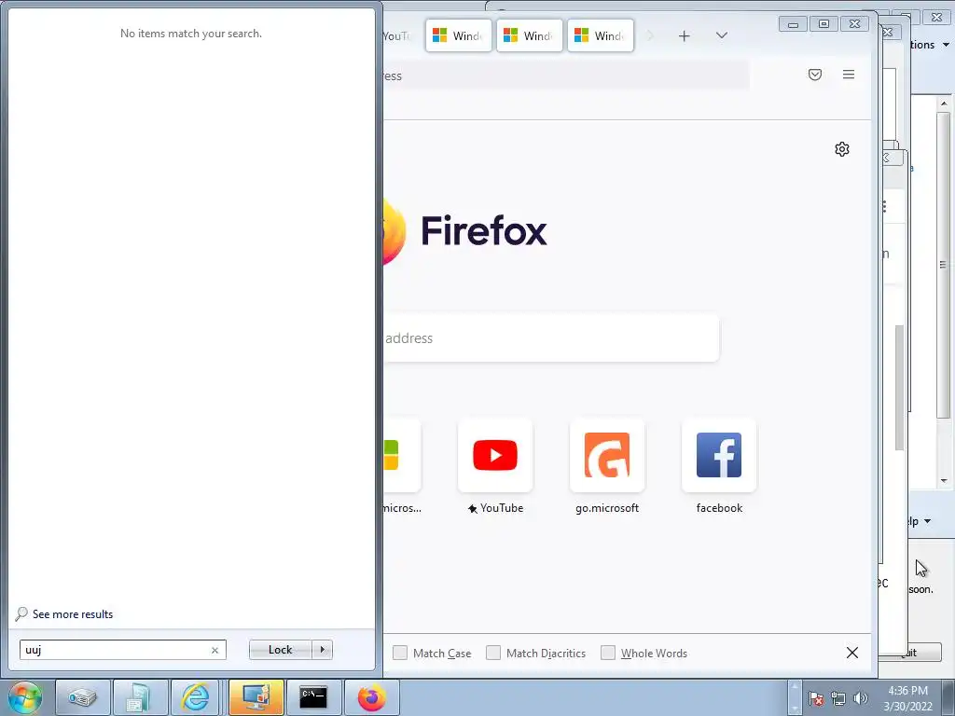Click See more results link
The image size is (955, 716).
73,613
